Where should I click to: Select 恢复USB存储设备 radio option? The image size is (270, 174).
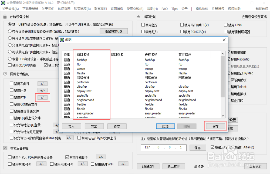tap(10, 59)
